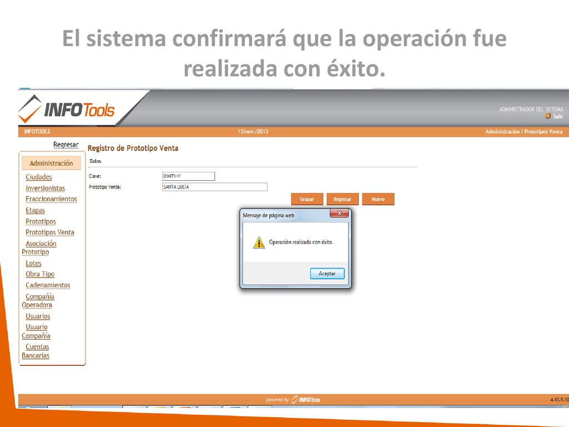Click the date 13/nov./2013
This screenshot has width=569, height=427.
tap(253, 131)
